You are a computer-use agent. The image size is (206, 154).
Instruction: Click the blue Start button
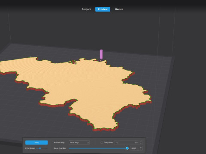click(x=36, y=142)
